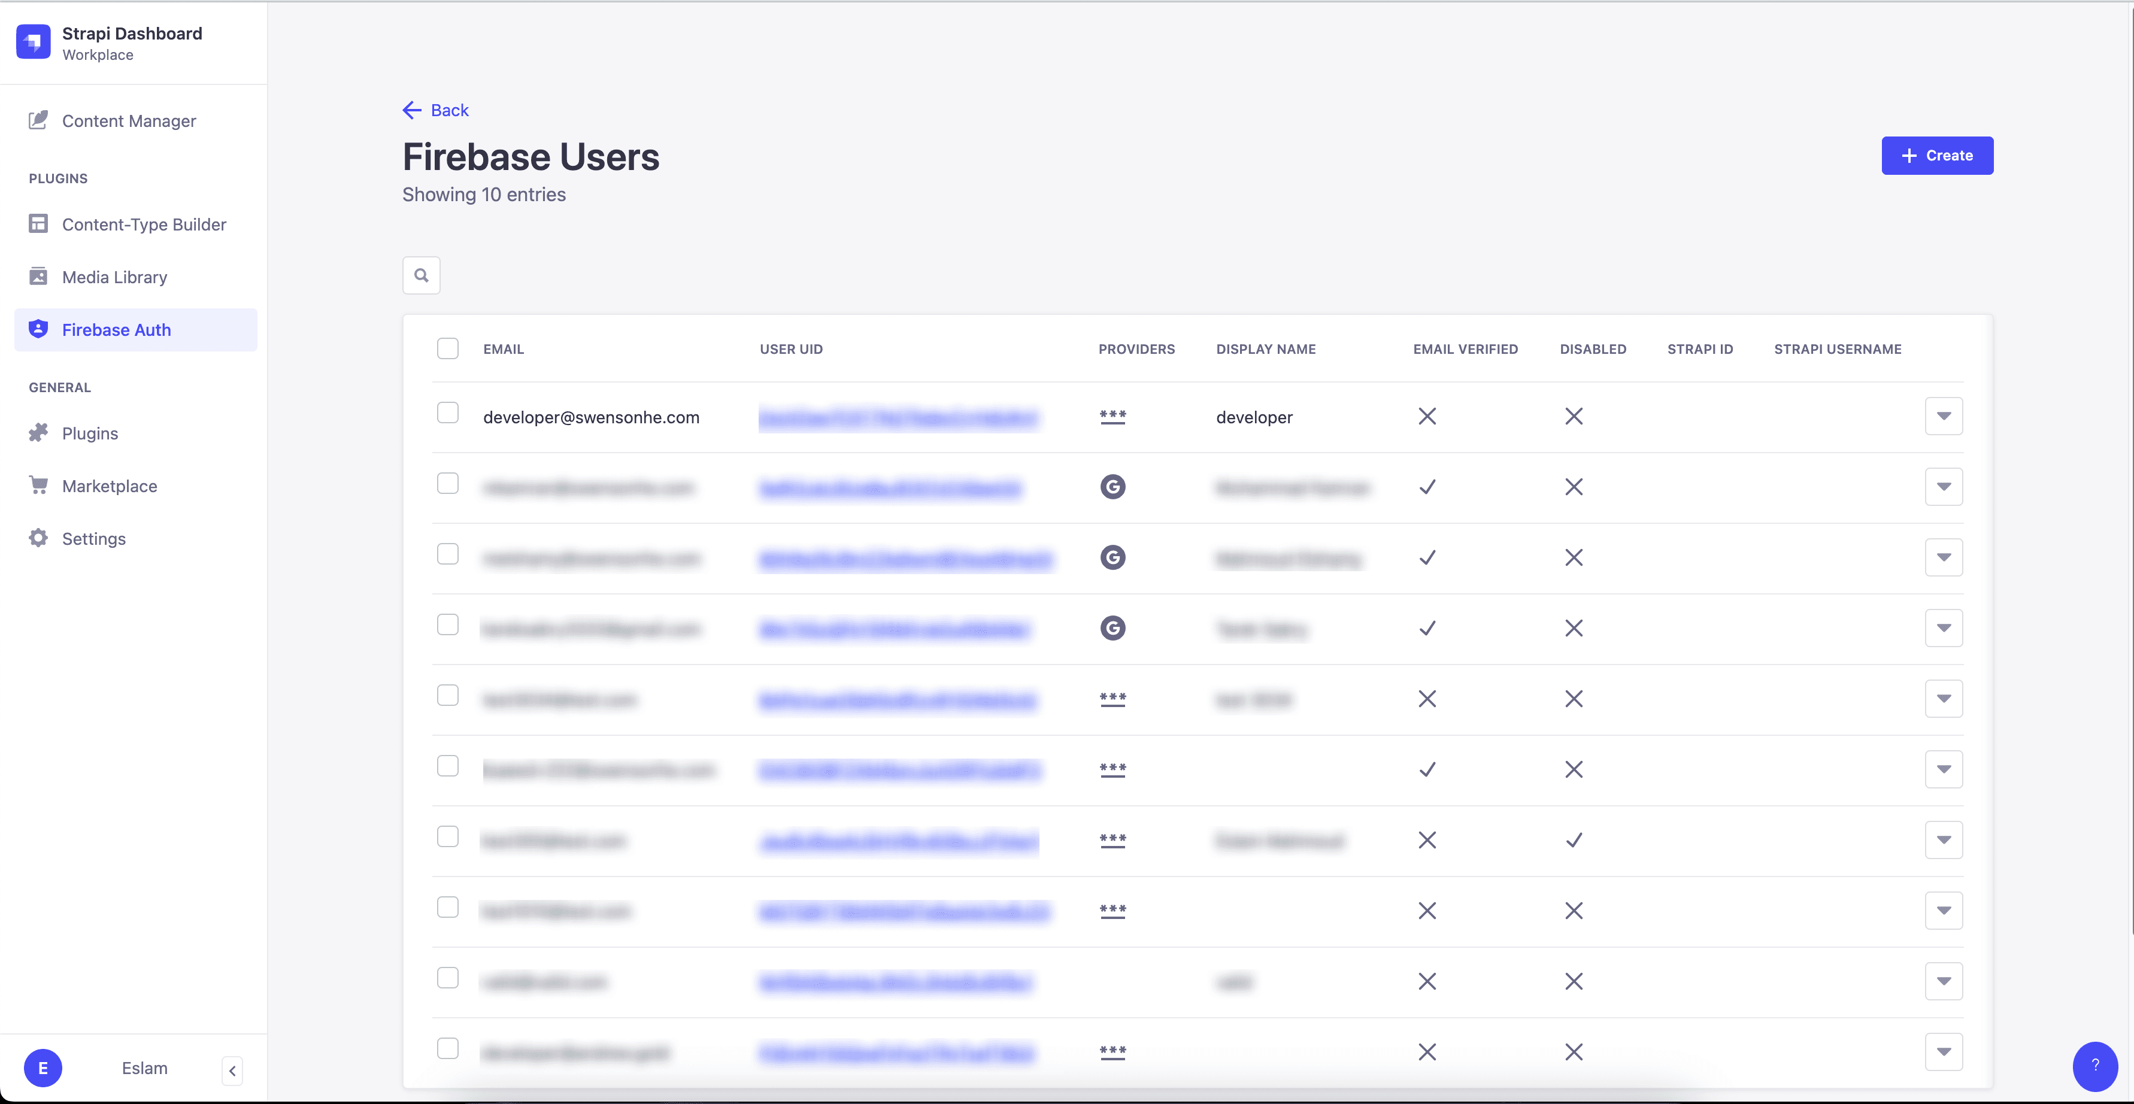Viewport: 2134px width, 1104px height.
Task: Click the STRAPI USERNAME column header
Action: [x=1838, y=348]
